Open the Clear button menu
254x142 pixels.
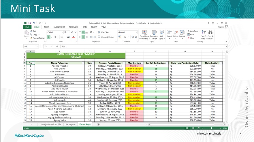pyautogui.click(x=191, y=38)
